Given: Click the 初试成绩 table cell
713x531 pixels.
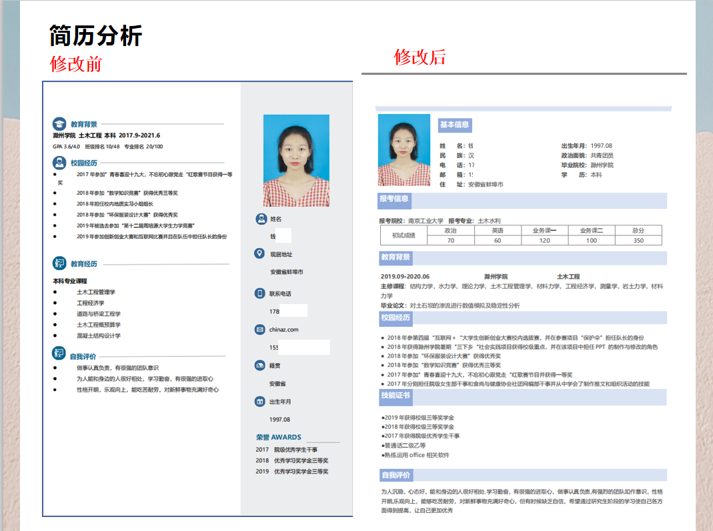Looking at the screenshot, I should (x=404, y=235).
